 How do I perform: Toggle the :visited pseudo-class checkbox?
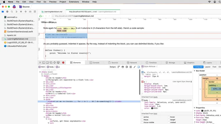169,122
